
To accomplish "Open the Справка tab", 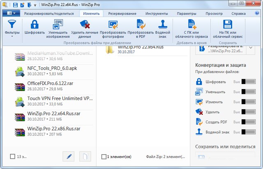I will 238,14.
